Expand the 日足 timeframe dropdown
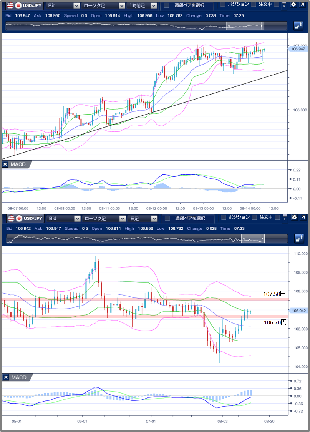This screenshot has height=432, width=310. click(143, 218)
